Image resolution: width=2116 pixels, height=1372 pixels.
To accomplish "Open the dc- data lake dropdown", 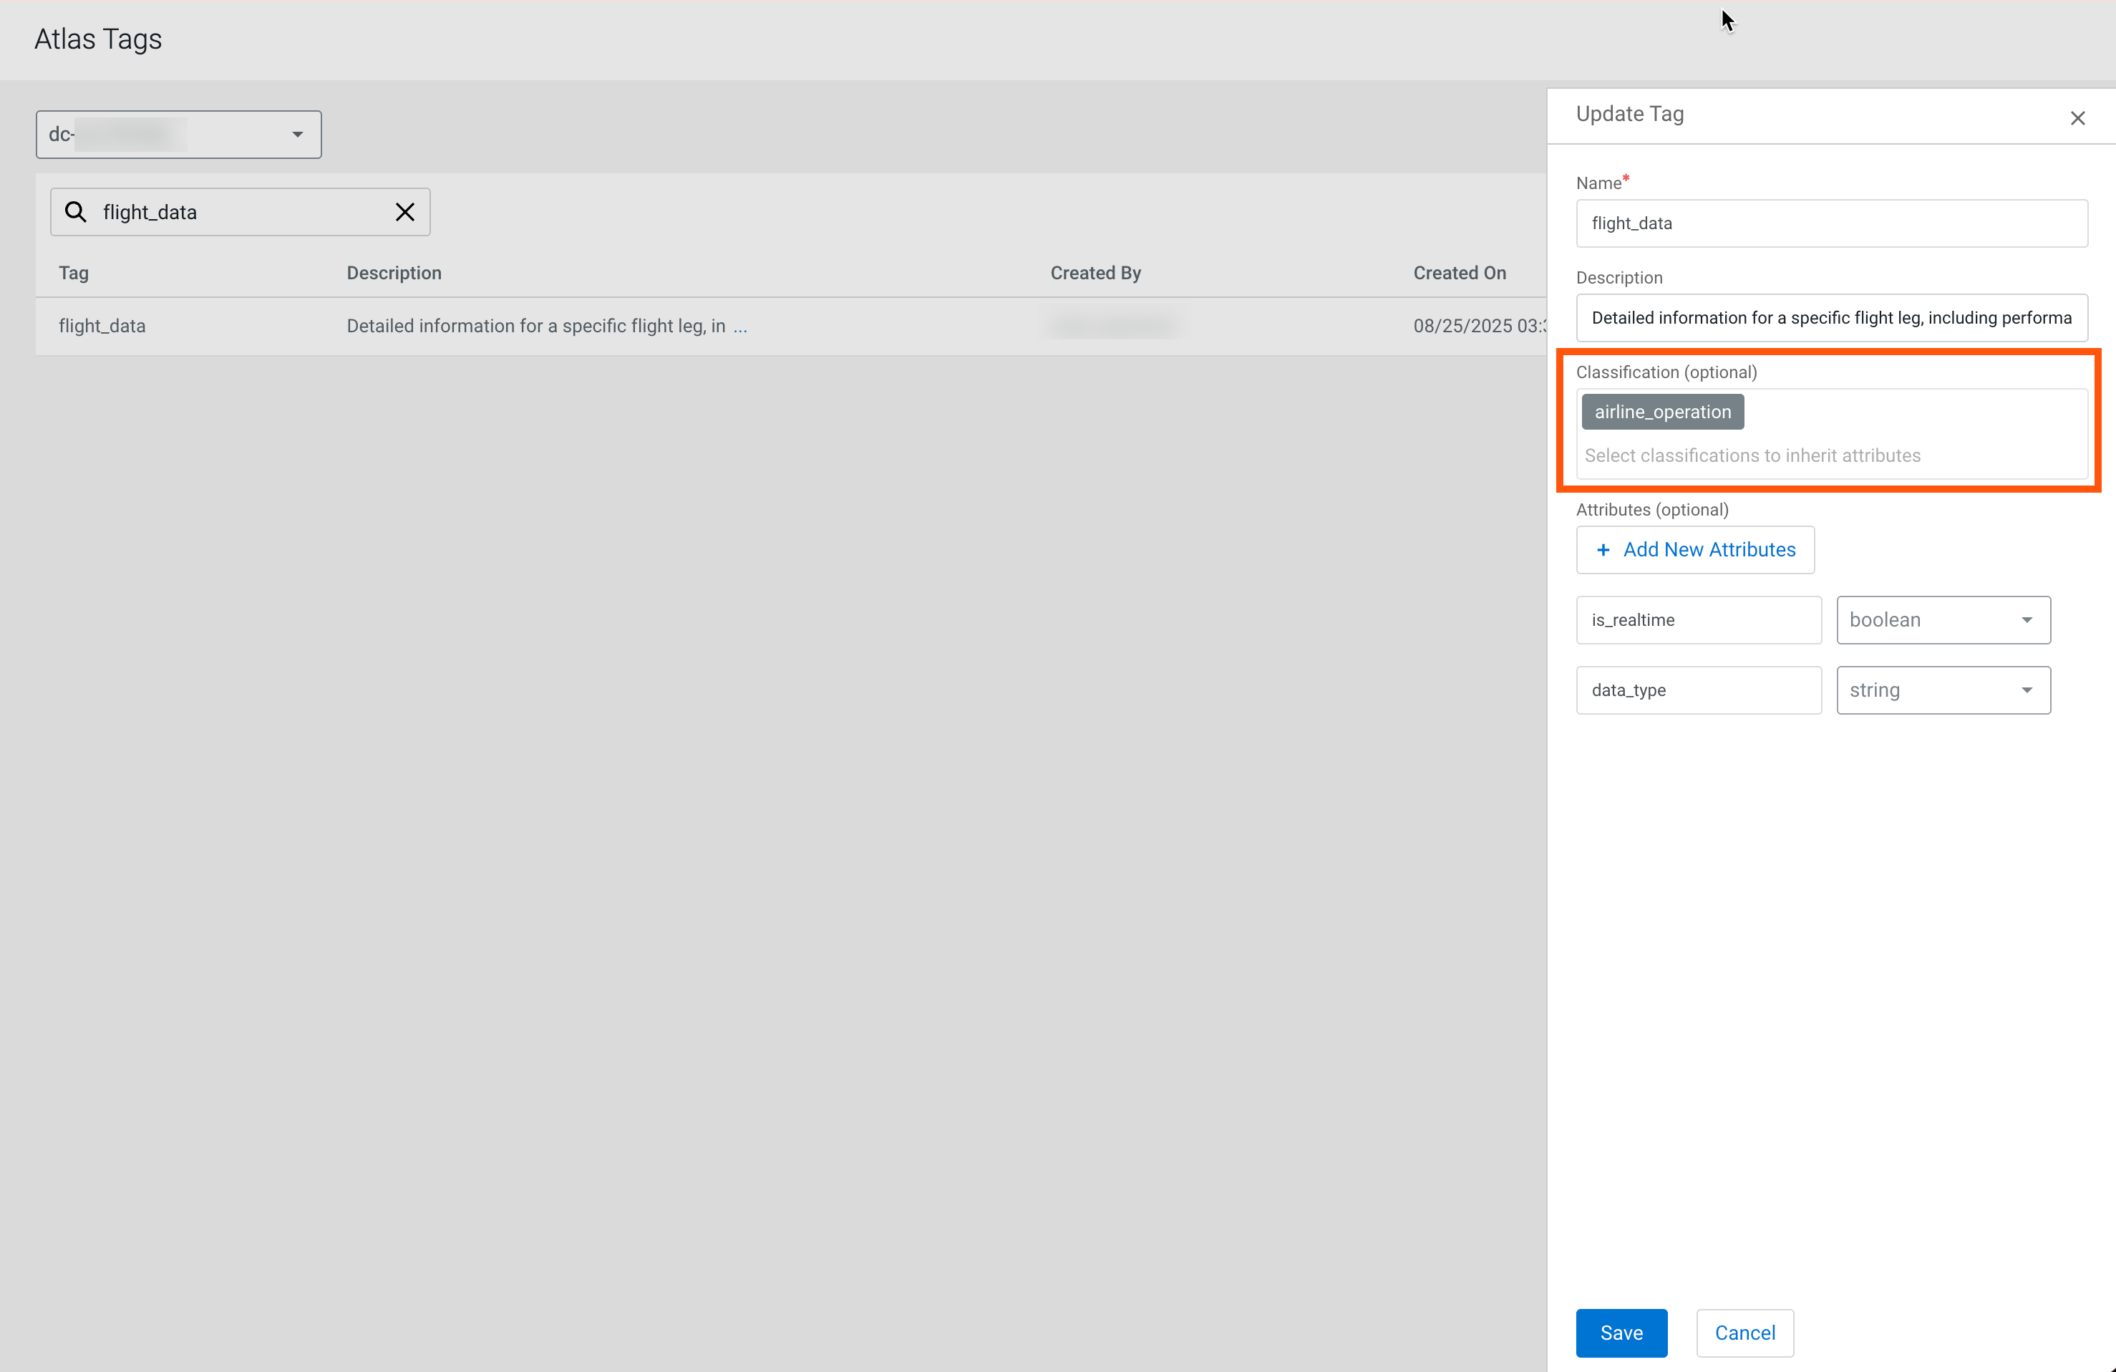I will click(178, 135).
